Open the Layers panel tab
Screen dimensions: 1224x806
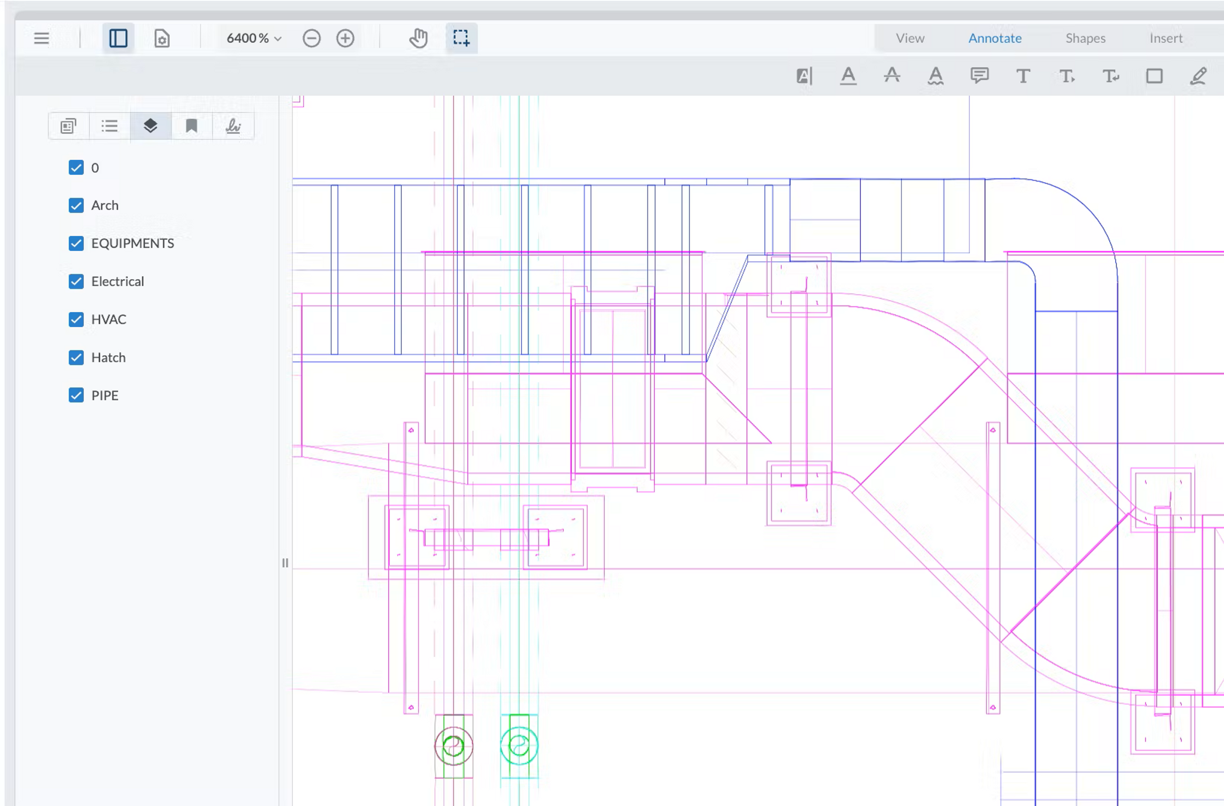click(150, 126)
